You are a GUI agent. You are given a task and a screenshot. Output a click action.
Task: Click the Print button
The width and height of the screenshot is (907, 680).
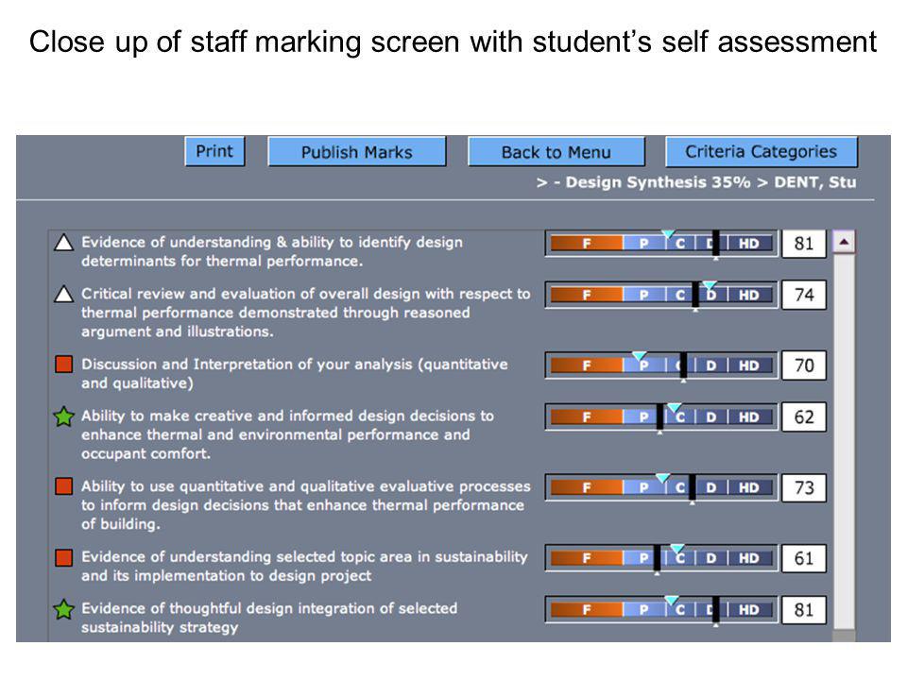tap(214, 151)
